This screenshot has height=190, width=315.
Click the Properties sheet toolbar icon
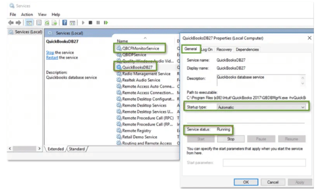click(x=39, y=23)
